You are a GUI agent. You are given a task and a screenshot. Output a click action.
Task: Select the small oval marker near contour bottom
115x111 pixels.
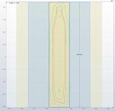[59, 91]
